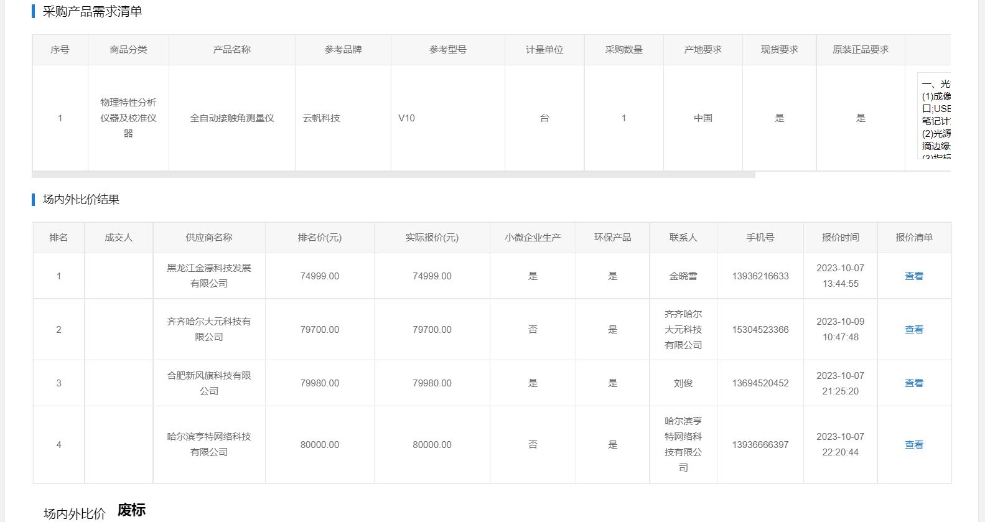The width and height of the screenshot is (985, 522).
Task: Click product name 全自动接触角测量仪
Action: click(231, 118)
